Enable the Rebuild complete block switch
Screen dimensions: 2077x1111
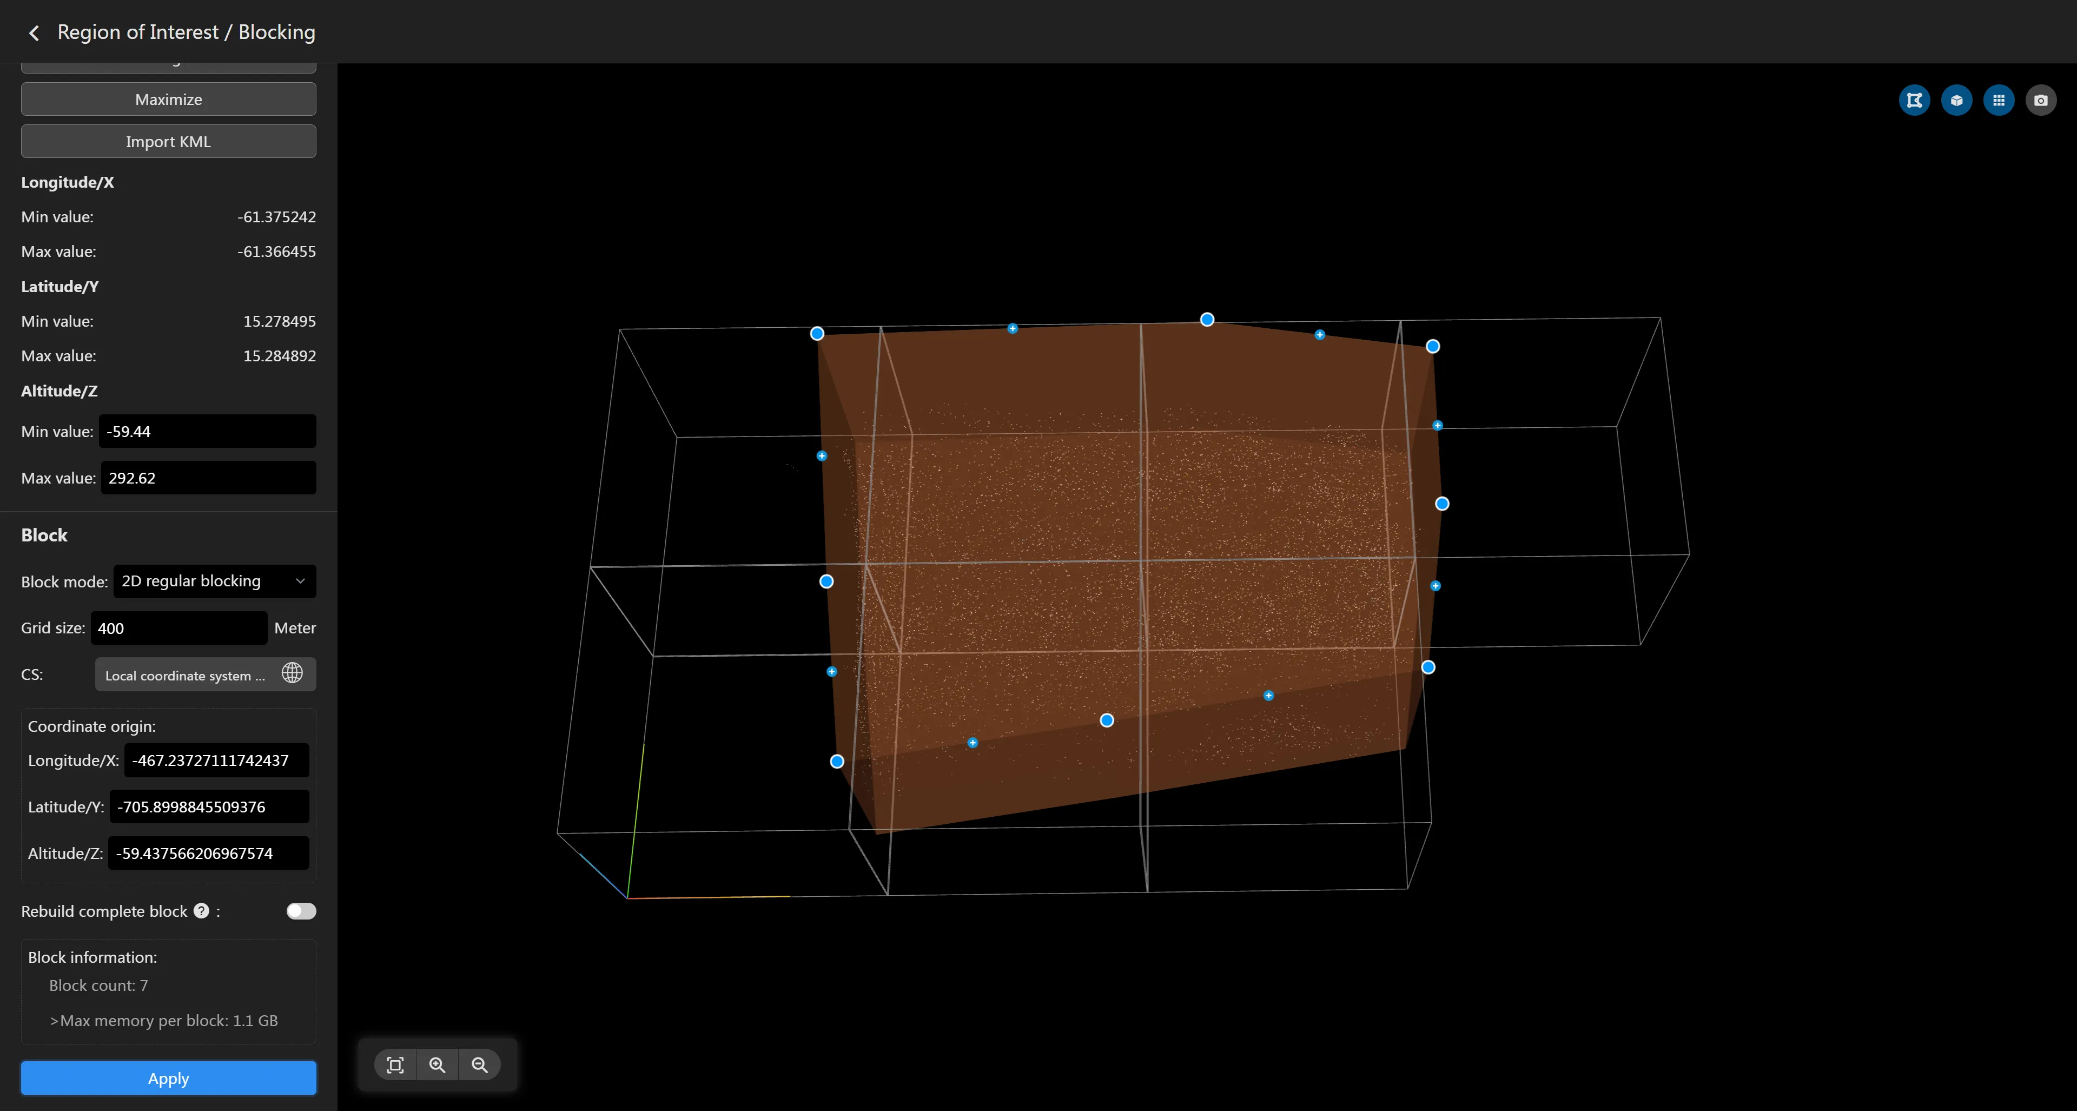(x=301, y=911)
